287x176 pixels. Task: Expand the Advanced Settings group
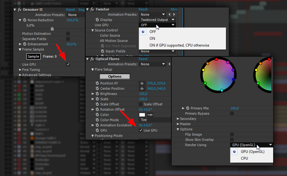20,75
